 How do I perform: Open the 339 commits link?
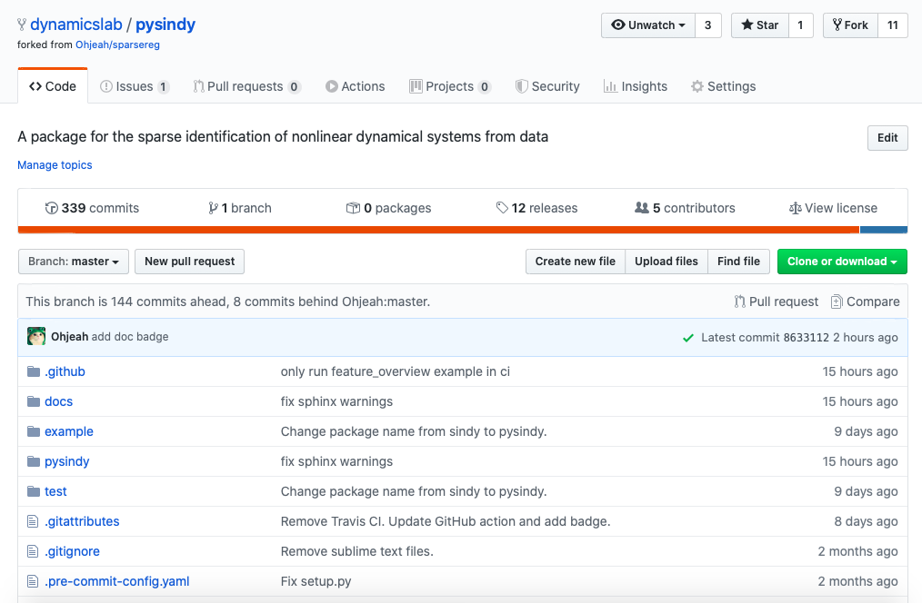point(93,208)
